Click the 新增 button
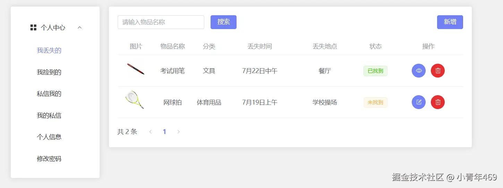 coord(450,22)
